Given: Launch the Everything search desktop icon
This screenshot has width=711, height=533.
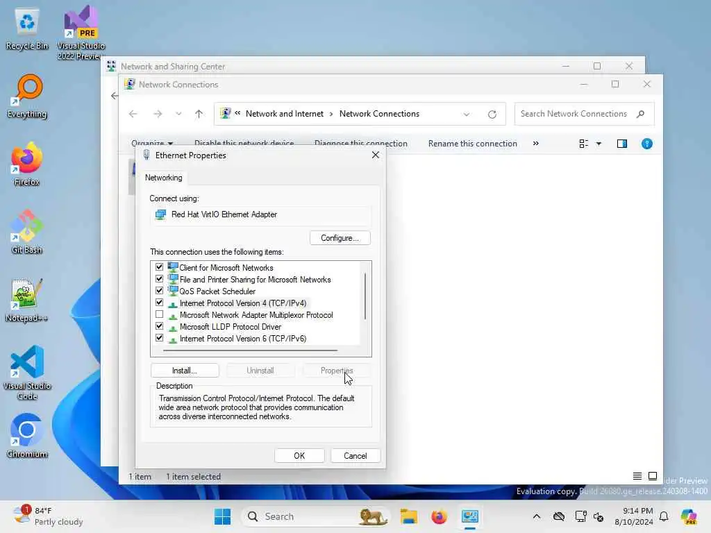Looking at the screenshot, I should coord(27,97).
